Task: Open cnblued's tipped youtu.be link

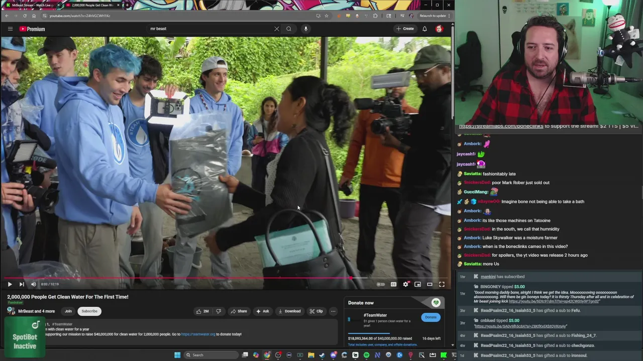Action: coord(520,326)
